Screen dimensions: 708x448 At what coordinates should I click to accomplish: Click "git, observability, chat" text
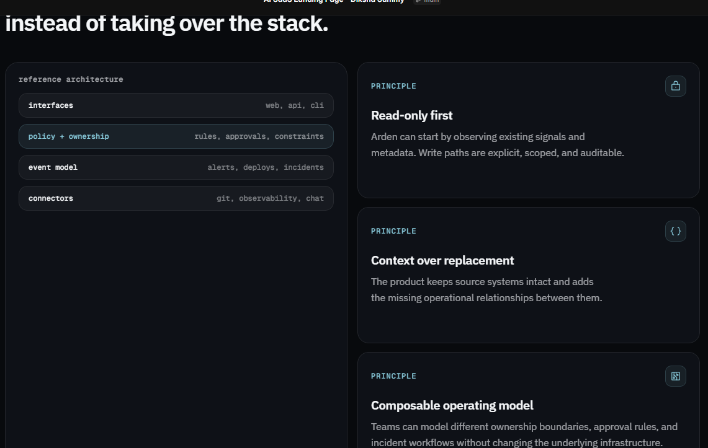click(x=270, y=198)
